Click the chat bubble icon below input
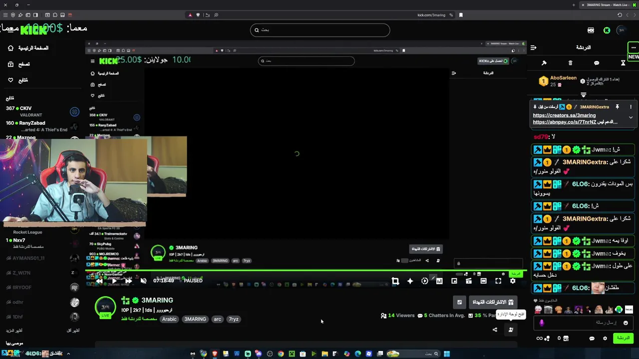Viewport: 639px width, 359px height. [x=592, y=339]
